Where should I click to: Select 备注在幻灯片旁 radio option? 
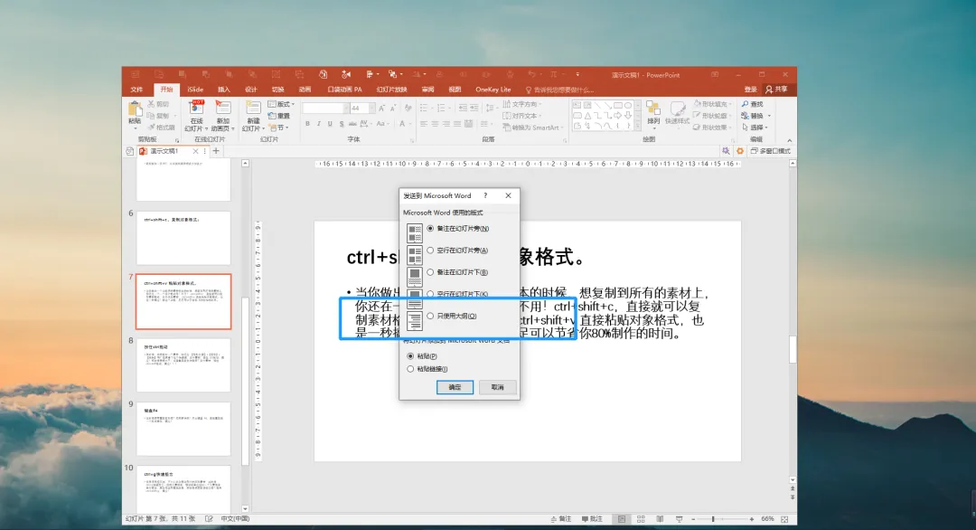pyautogui.click(x=430, y=229)
